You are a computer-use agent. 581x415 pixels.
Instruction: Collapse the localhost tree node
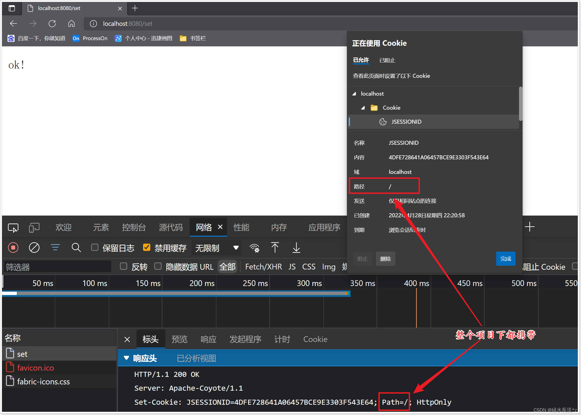click(x=354, y=94)
